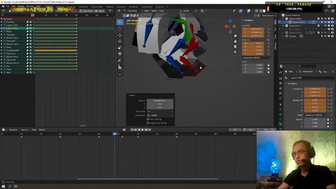Enable the Proportional Editing checkbox
The image size is (336, 189).
click(x=148, y=123)
